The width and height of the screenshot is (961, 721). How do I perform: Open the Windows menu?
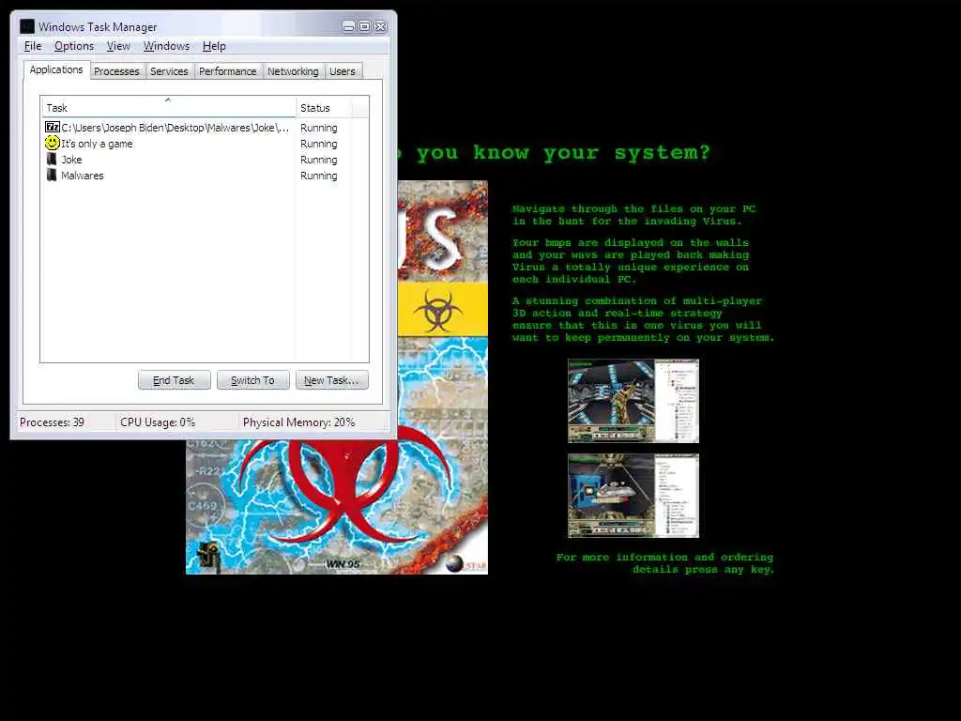coord(166,46)
